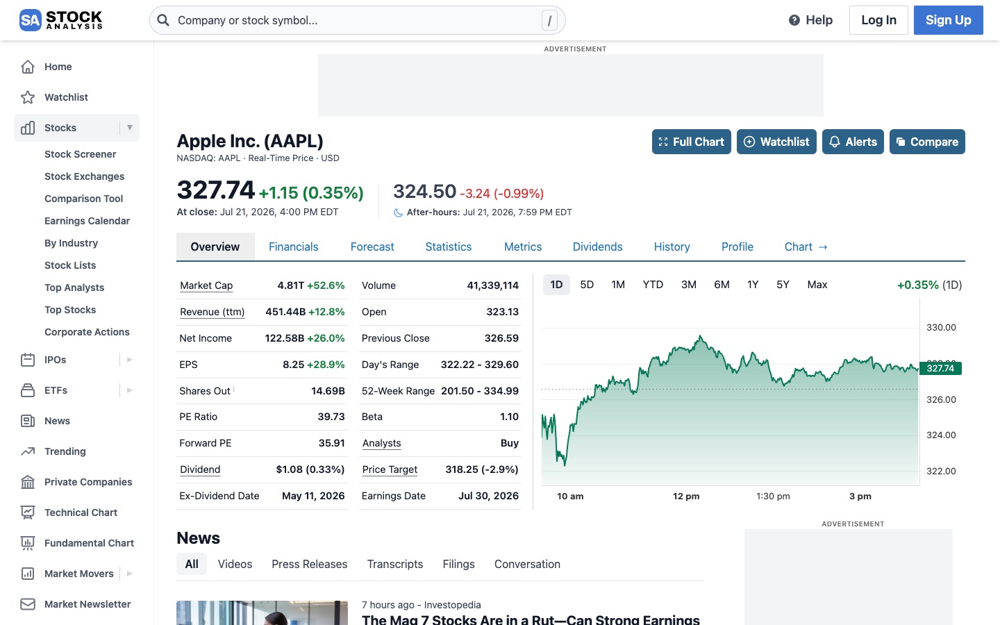Click the Stocks bar chart icon
Screen dimensions: 1000x625
point(28,128)
